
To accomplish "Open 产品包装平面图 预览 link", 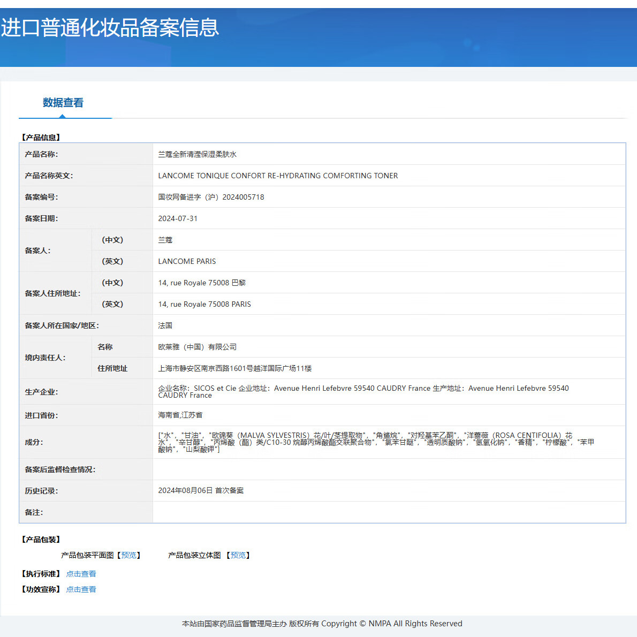I will pos(128,555).
